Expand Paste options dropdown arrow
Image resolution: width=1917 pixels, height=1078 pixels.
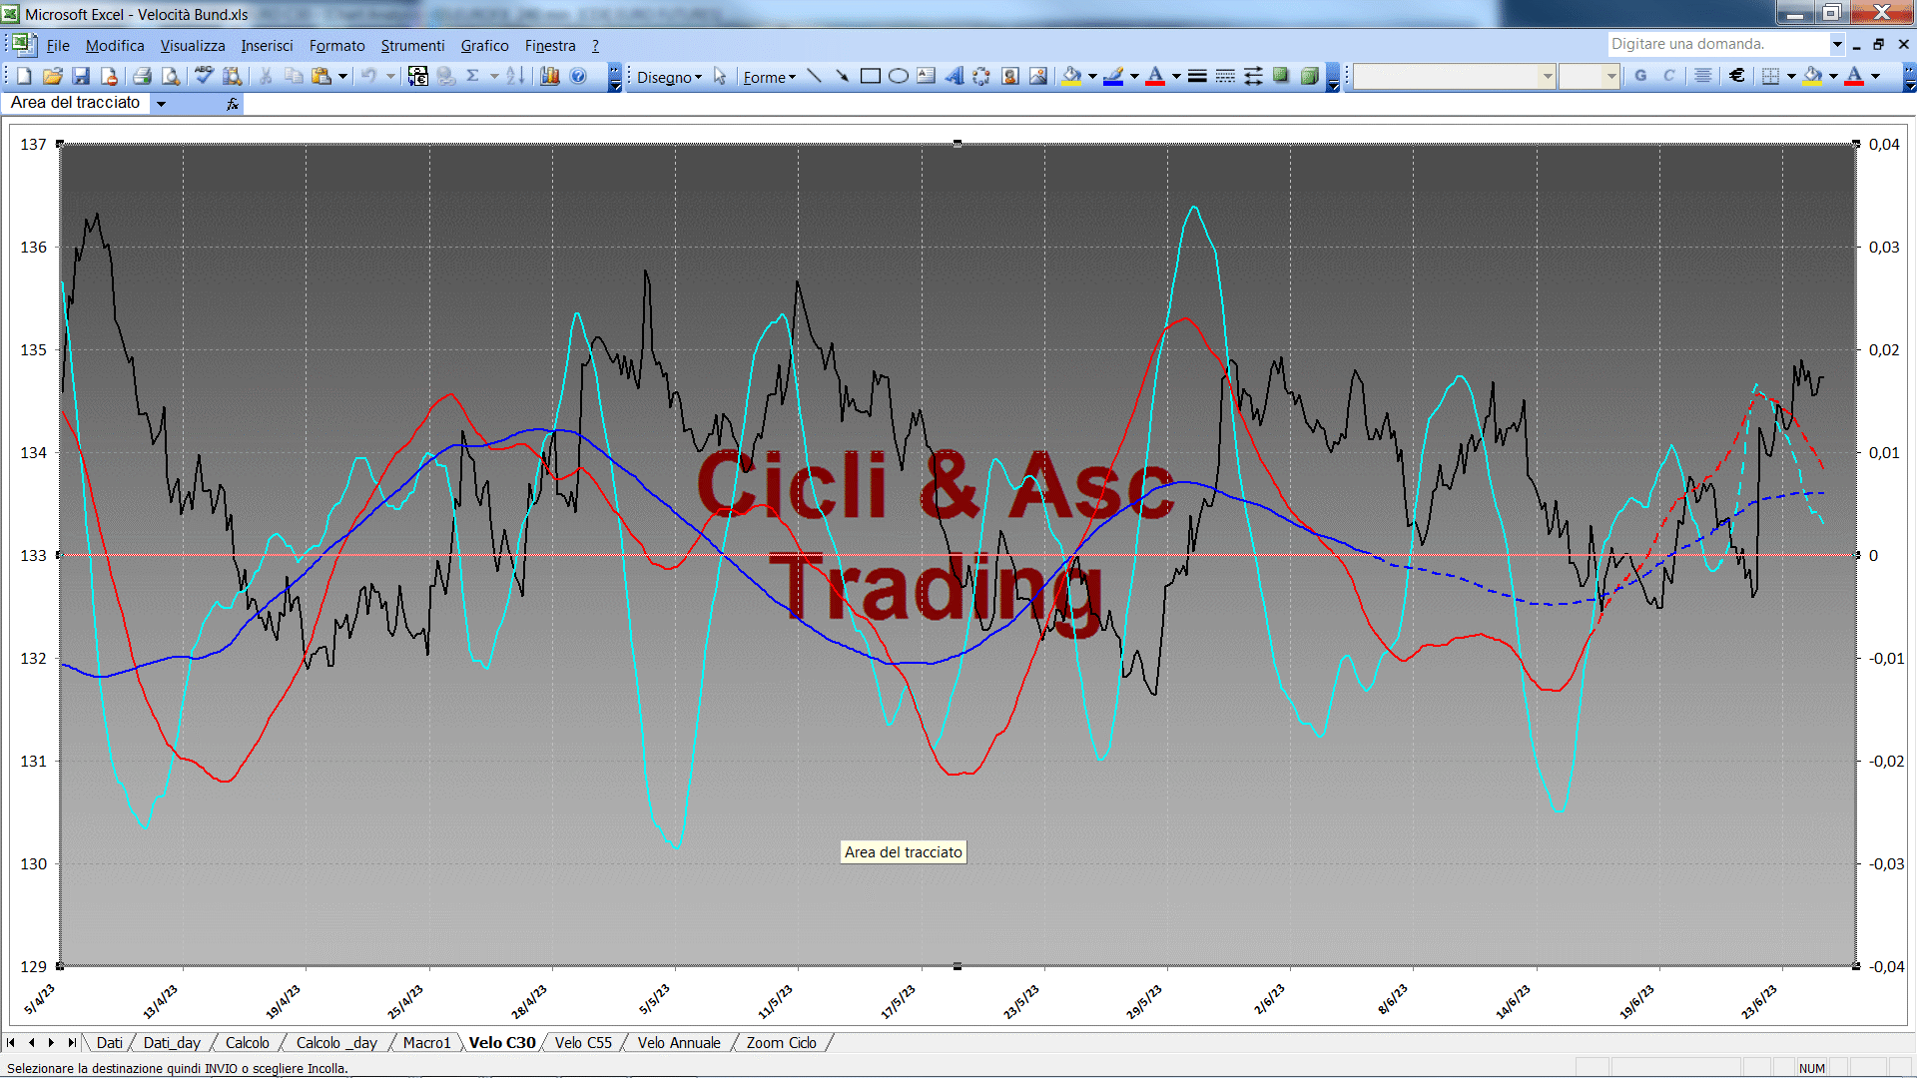point(342,76)
